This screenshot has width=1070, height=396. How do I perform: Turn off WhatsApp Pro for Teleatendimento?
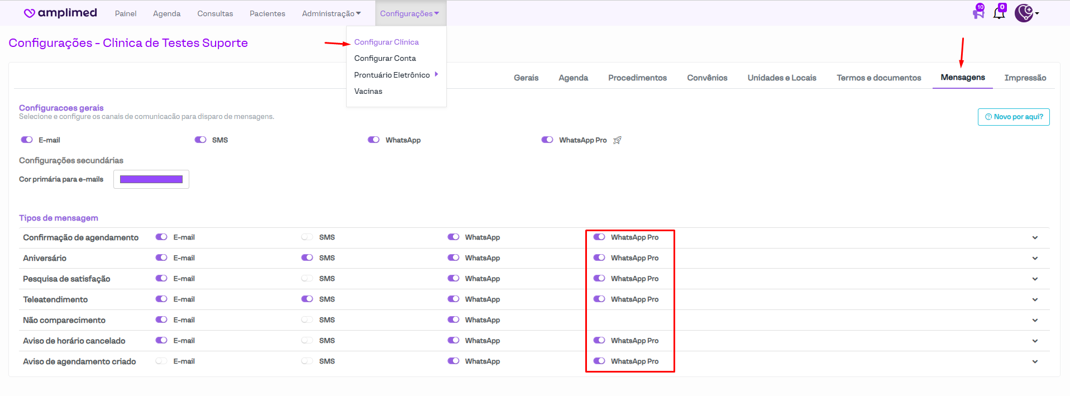tap(599, 299)
